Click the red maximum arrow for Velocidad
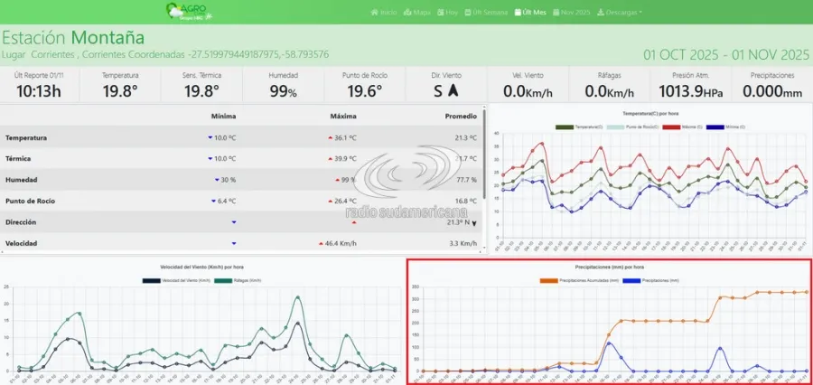The width and height of the screenshot is (813, 385). click(x=321, y=244)
